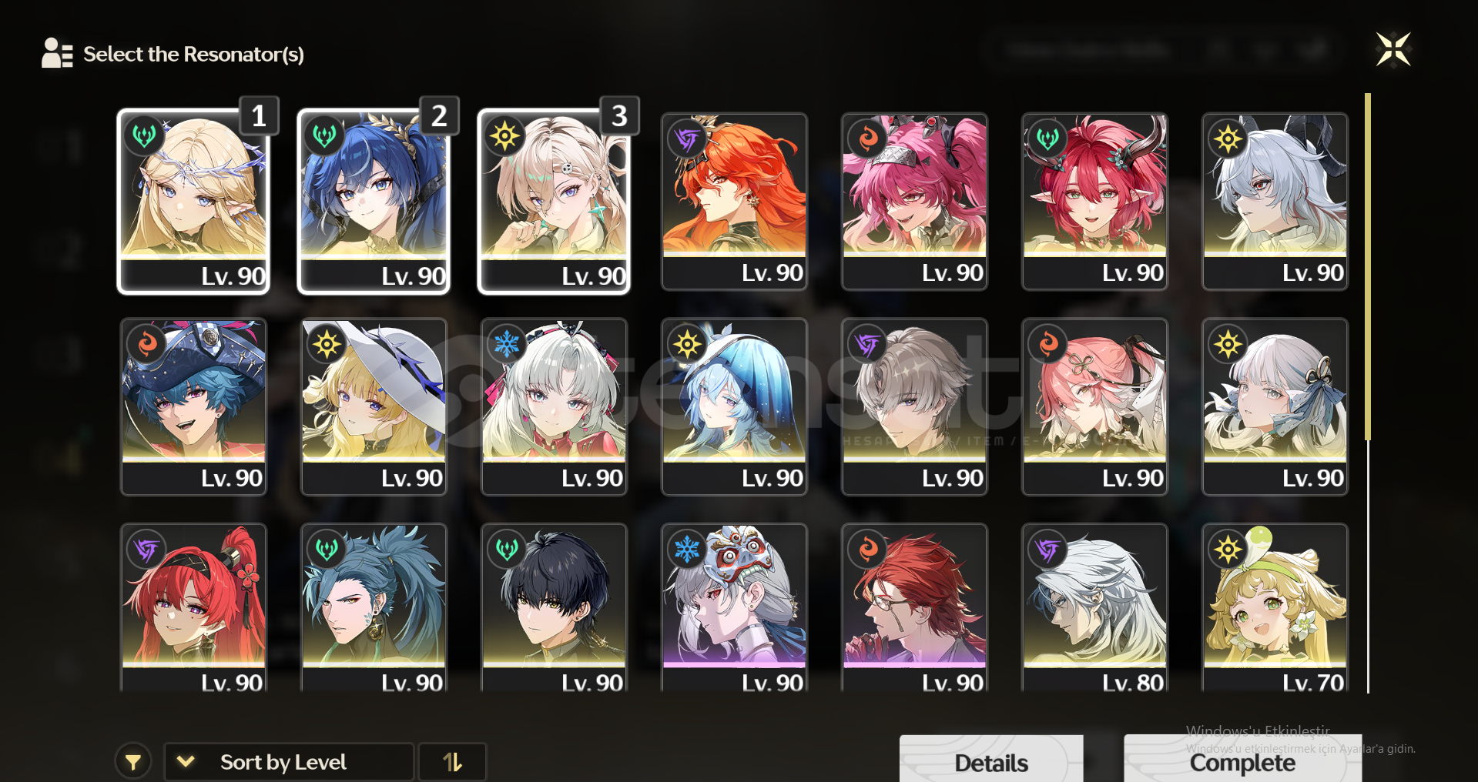1478x782 pixels.
Task: Click the purple Electro icon on orange-haired resonator
Action: click(x=686, y=139)
